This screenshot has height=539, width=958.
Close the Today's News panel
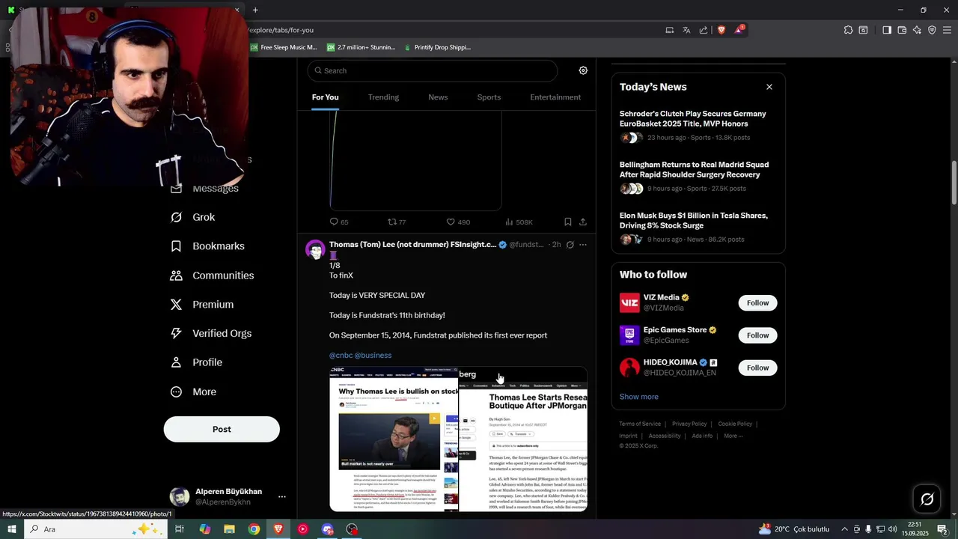coord(769,87)
